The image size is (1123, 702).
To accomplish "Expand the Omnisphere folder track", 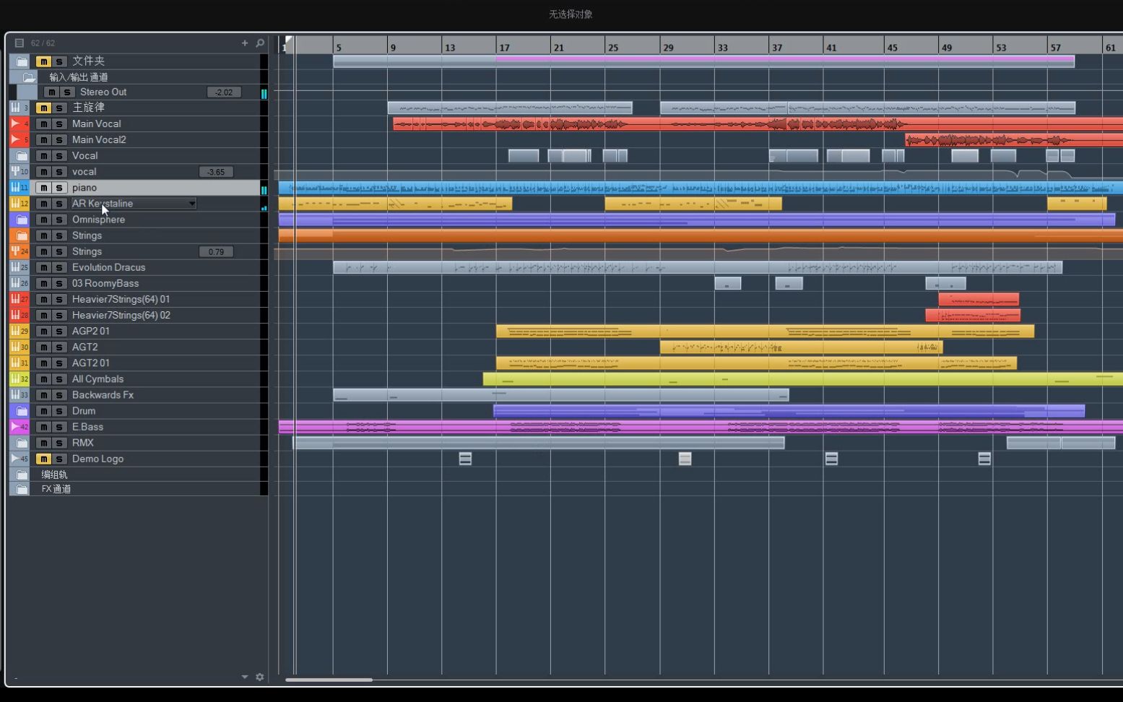I will click(22, 220).
